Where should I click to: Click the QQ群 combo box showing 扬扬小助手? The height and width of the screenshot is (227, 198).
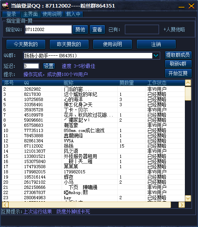91,56
